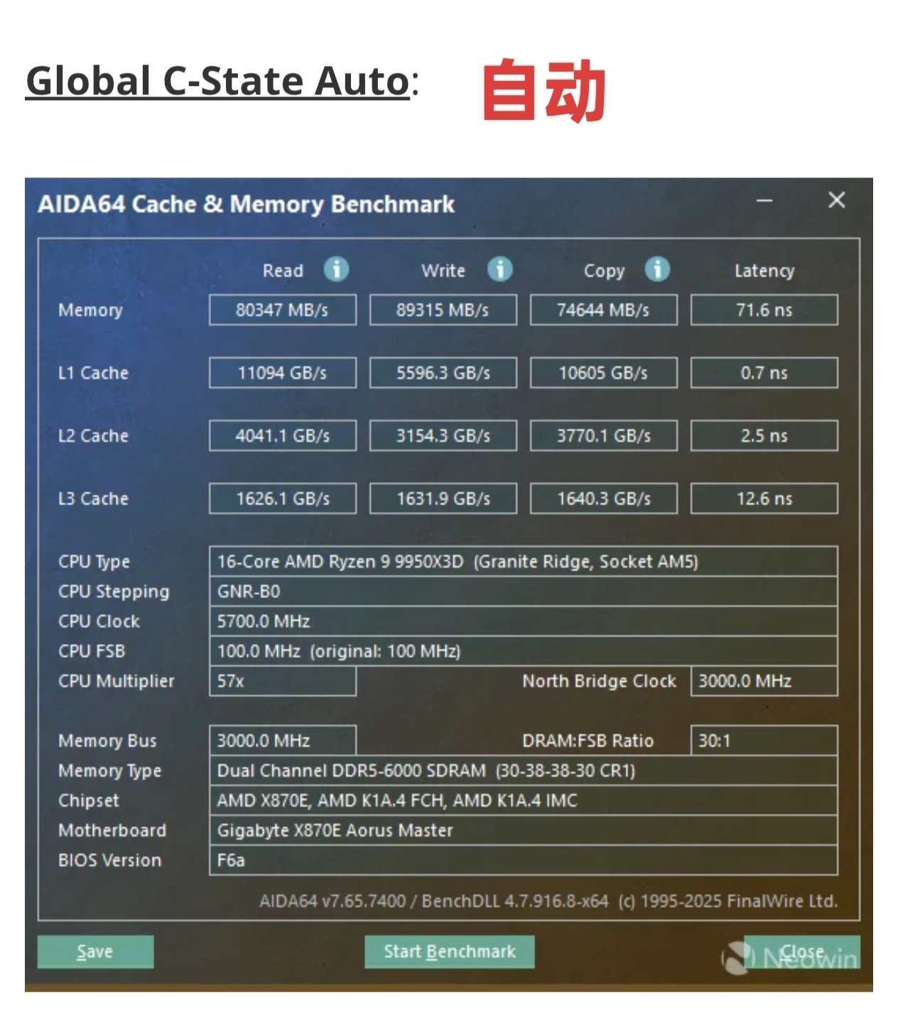Click the Memory Write value 89315 MB/s
Screen dimensions: 898x1023
pos(443,310)
